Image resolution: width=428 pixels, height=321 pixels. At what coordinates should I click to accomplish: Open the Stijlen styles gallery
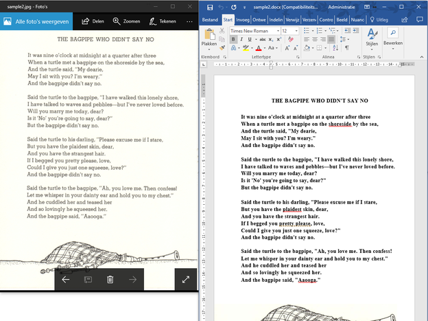coord(372,39)
